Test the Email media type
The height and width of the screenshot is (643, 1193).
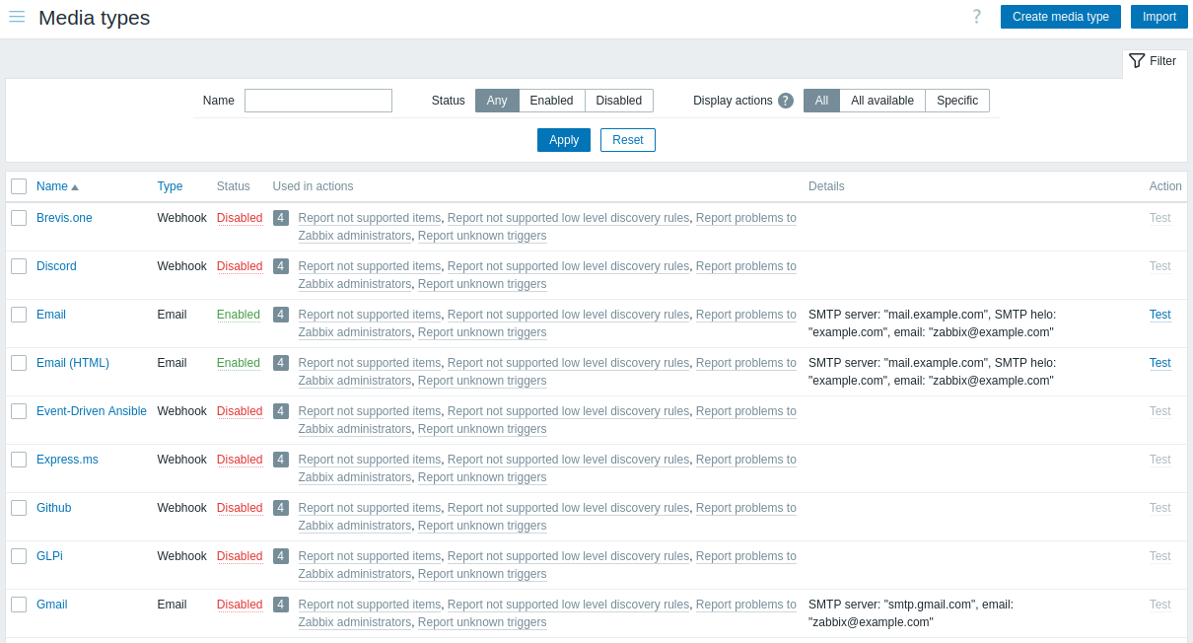tap(1160, 315)
